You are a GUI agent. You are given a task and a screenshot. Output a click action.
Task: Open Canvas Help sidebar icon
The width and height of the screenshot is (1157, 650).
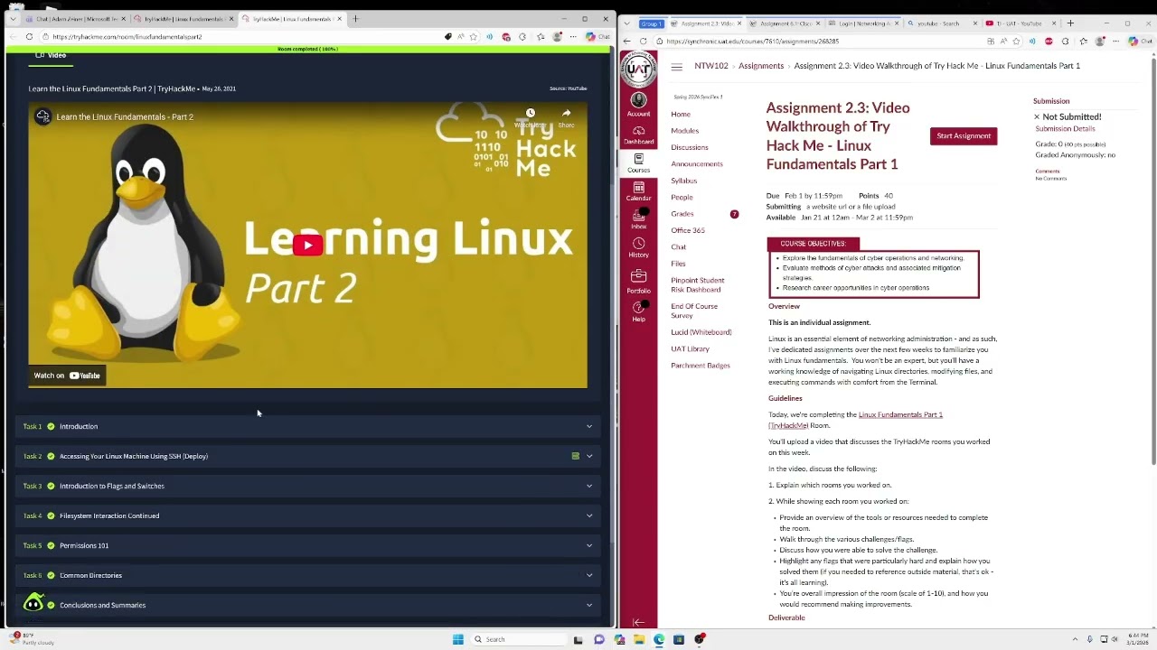coord(638,311)
